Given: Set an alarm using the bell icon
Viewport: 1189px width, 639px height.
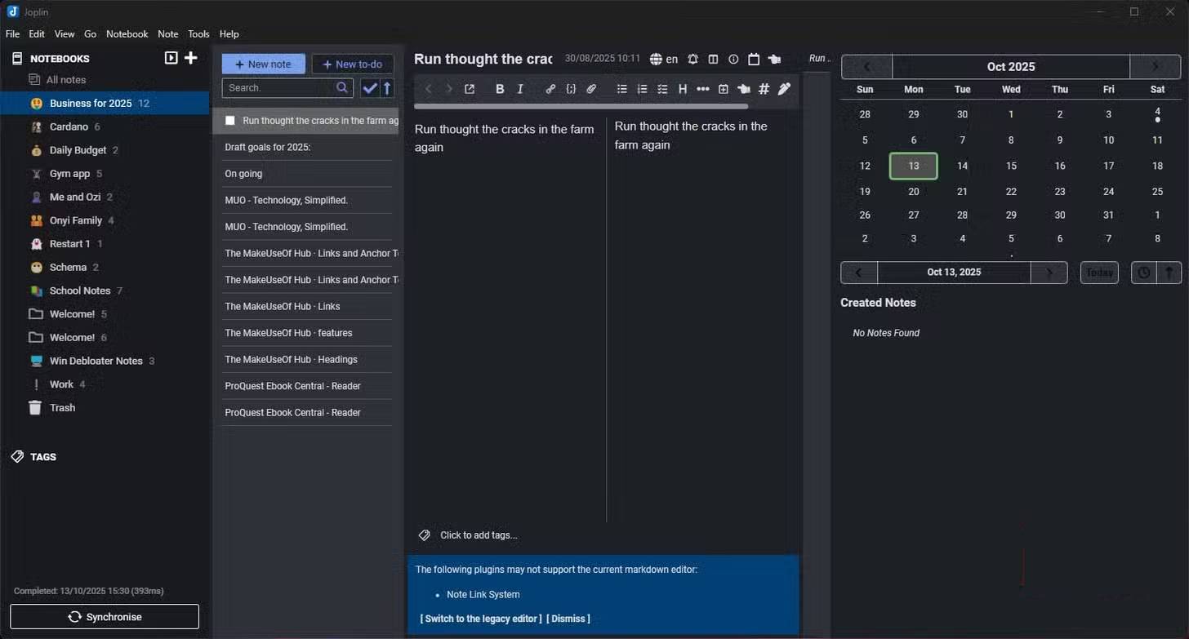Looking at the screenshot, I should [x=692, y=59].
